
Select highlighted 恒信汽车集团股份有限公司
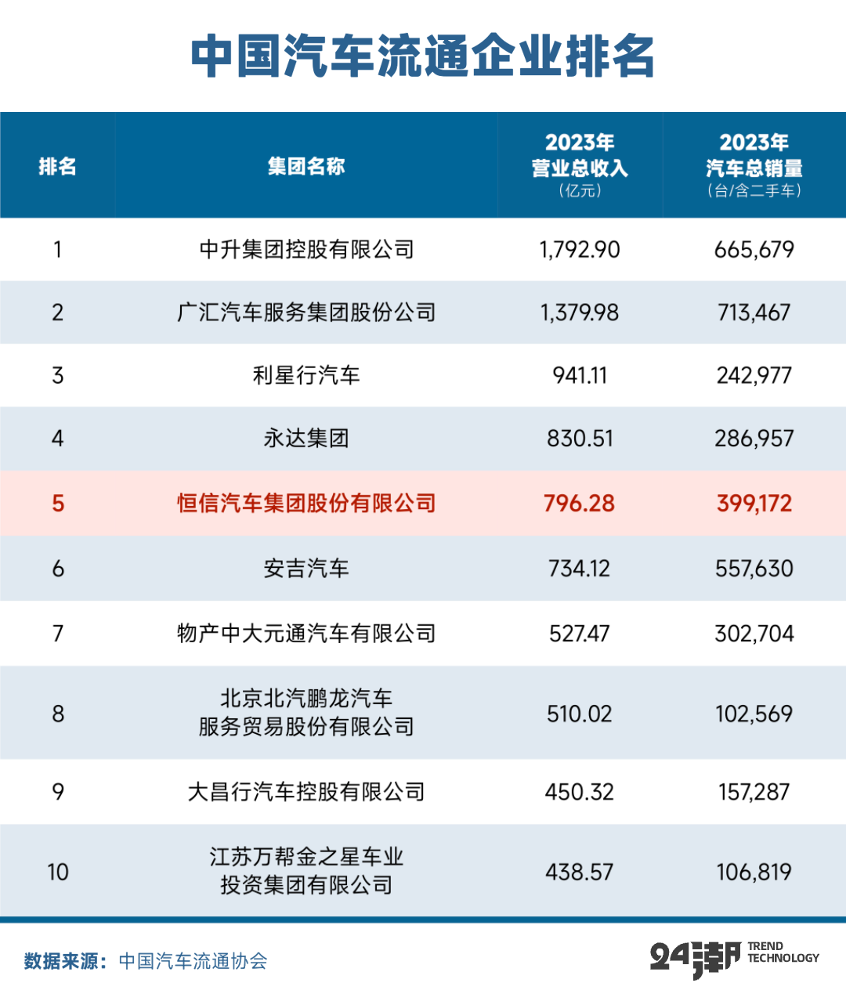click(x=306, y=503)
